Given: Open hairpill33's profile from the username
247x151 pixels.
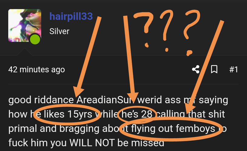Looking at the screenshot, I should [71, 16].
